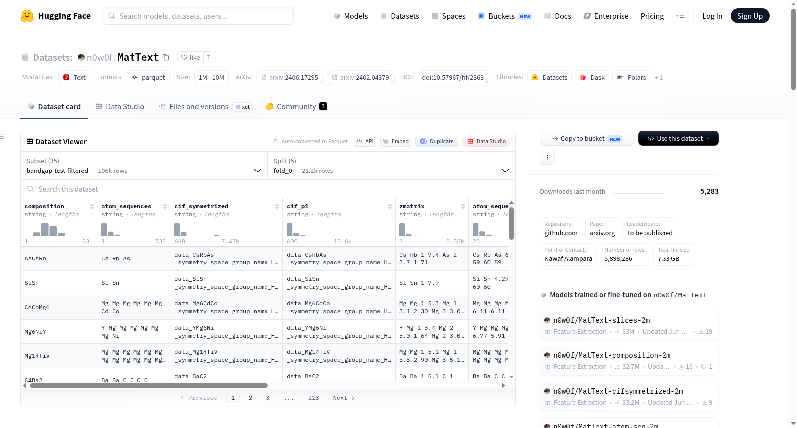
Task: Open Buckets in top navigation
Action: click(x=505, y=16)
